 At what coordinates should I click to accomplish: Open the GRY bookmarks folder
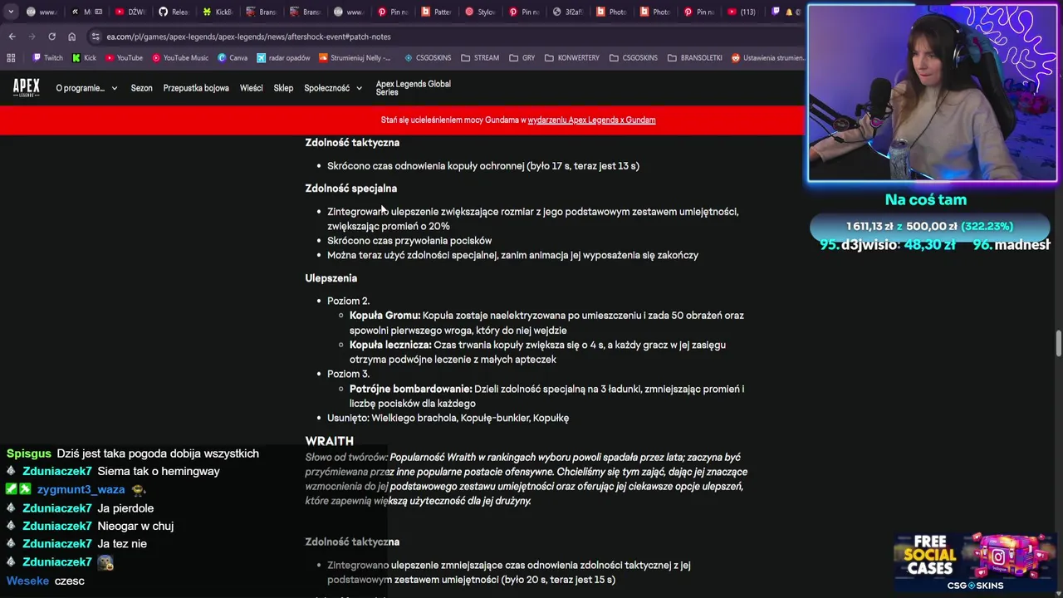click(x=522, y=58)
